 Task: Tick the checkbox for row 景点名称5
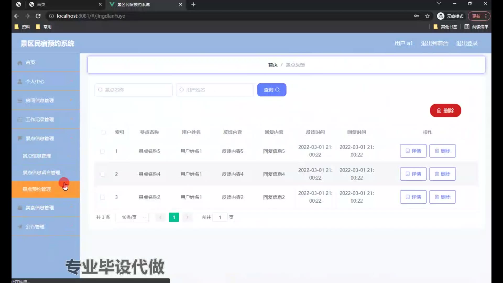103,151
